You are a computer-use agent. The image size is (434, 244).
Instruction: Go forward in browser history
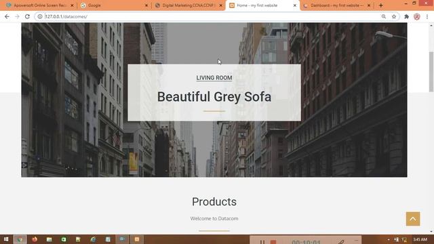pyautogui.click(x=17, y=16)
